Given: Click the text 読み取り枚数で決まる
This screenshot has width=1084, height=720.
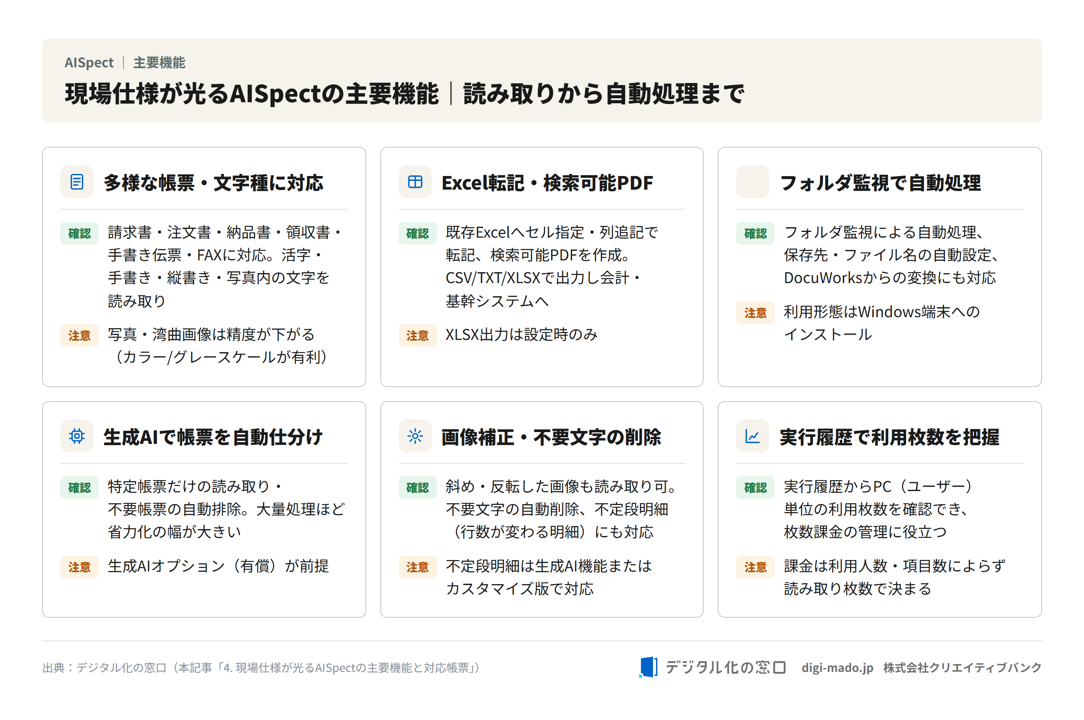Looking at the screenshot, I should click(x=858, y=588).
